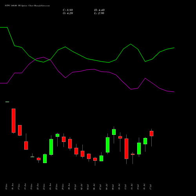The height and width of the screenshot is (196, 196).
Task: Select the '16 Jun' date axis label
Action: pyautogui.click(x=13, y=187)
